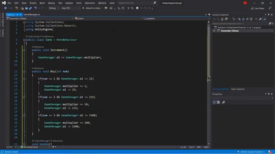Open the Assembly-CSharp project navigation dropdown

coord(40,18)
